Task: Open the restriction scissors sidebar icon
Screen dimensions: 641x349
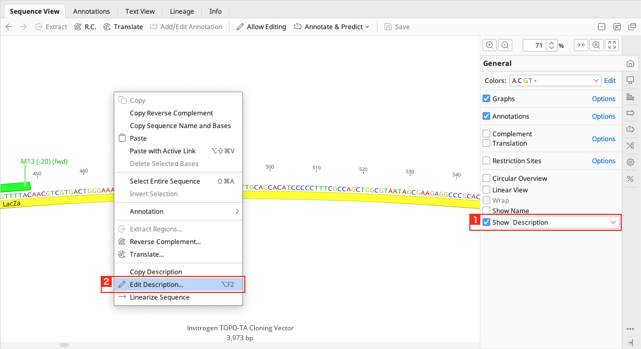Action: pyautogui.click(x=631, y=146)
